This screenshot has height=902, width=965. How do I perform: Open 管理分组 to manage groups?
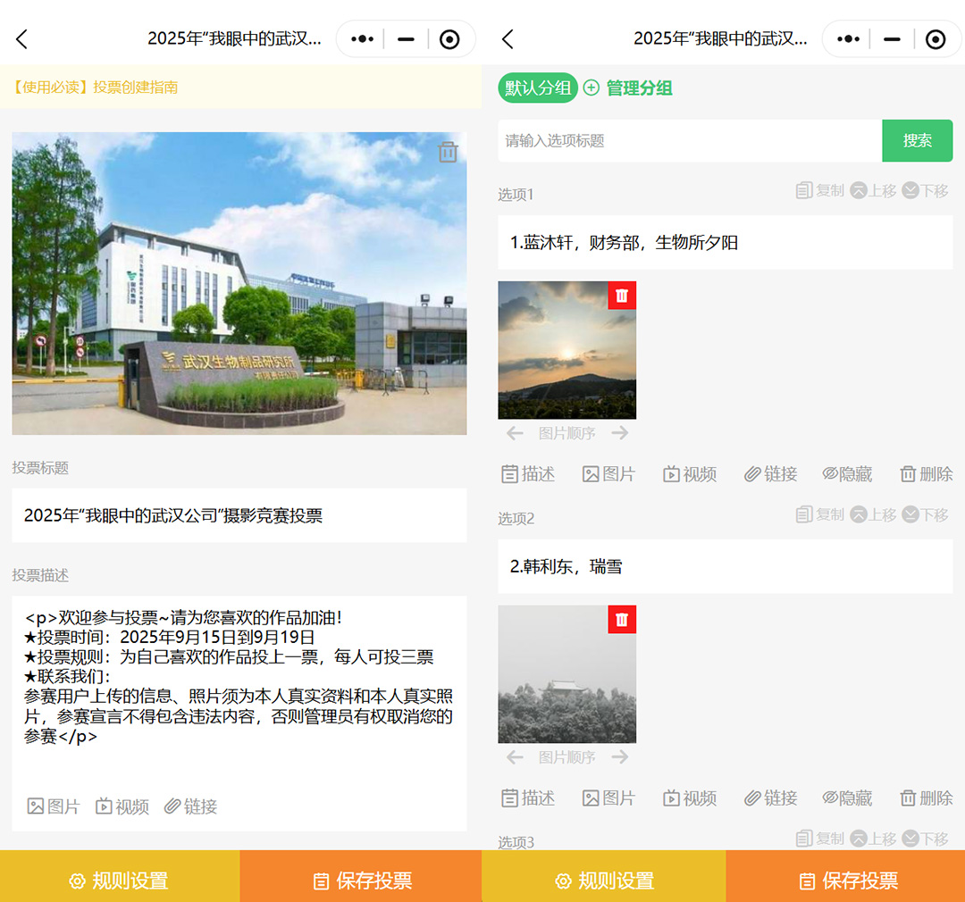point(628,88)
